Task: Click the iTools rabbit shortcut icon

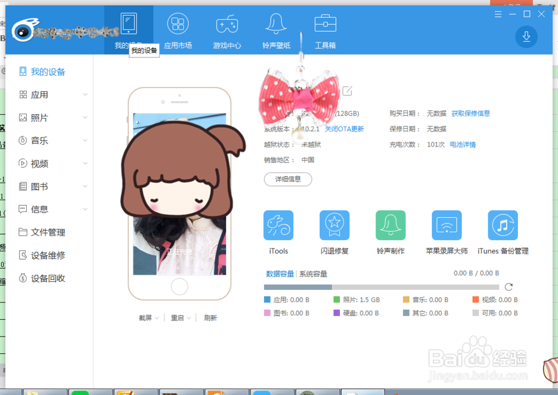Action: point(278,225)
